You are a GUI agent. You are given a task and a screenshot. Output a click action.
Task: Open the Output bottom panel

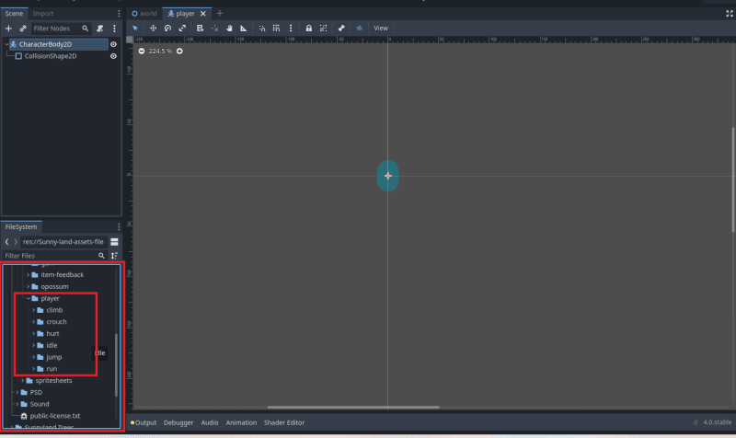tap(144, 422)
